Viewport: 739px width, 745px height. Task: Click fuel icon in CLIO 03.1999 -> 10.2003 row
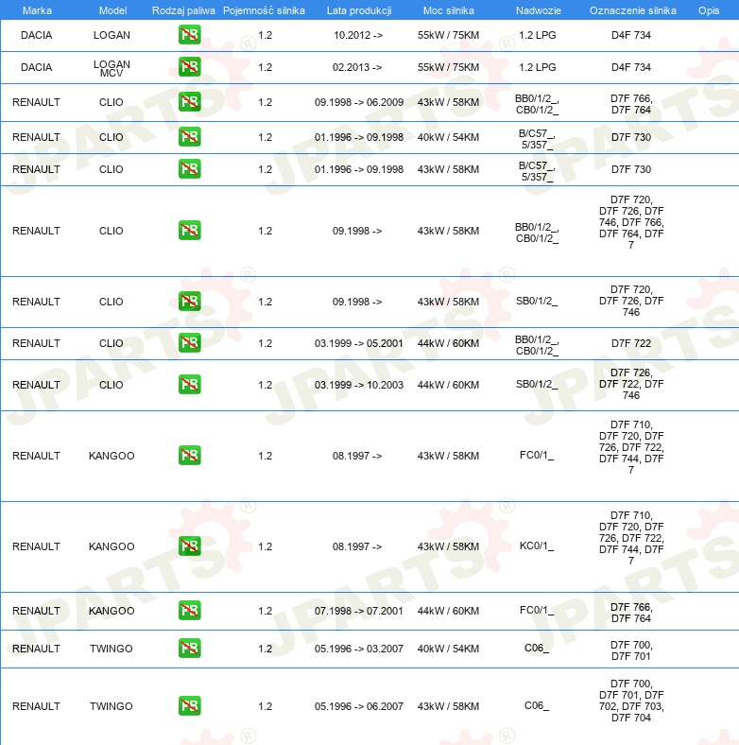(190, 385)
